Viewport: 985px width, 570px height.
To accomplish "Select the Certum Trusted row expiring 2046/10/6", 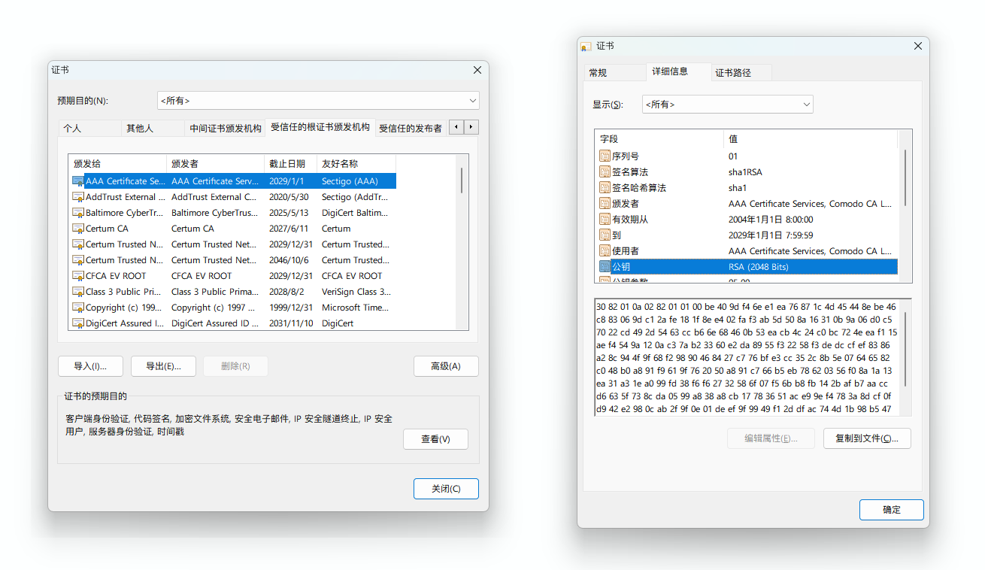I will pos(233,260).
